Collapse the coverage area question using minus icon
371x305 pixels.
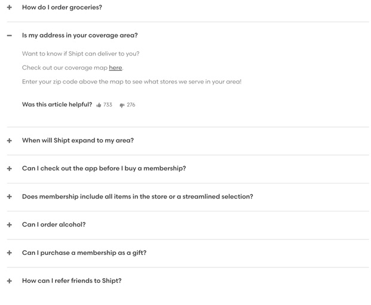[10, 36]
